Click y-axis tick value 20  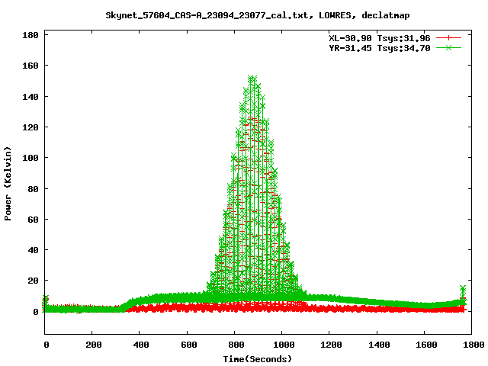click(33, 281)
